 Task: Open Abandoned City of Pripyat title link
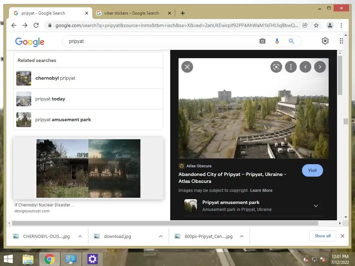point(232,178)
